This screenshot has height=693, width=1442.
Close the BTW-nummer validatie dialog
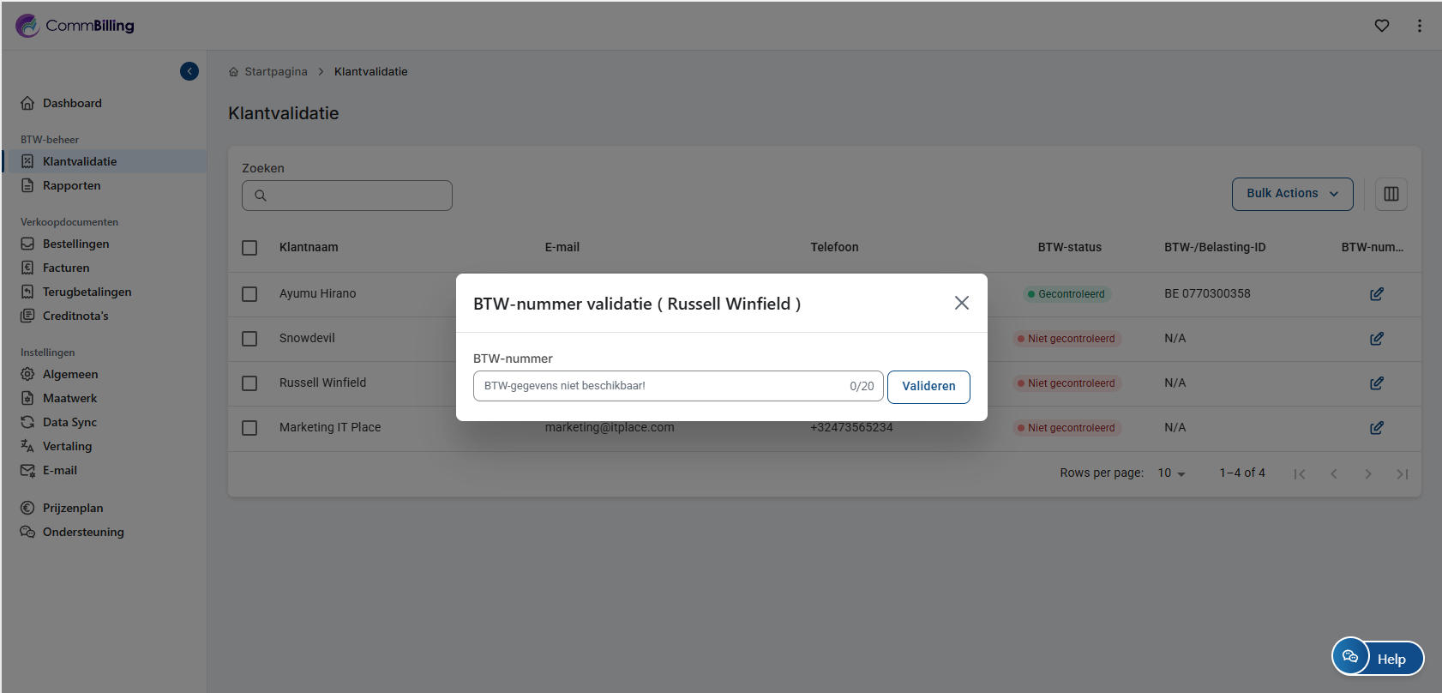pos(961,303)
